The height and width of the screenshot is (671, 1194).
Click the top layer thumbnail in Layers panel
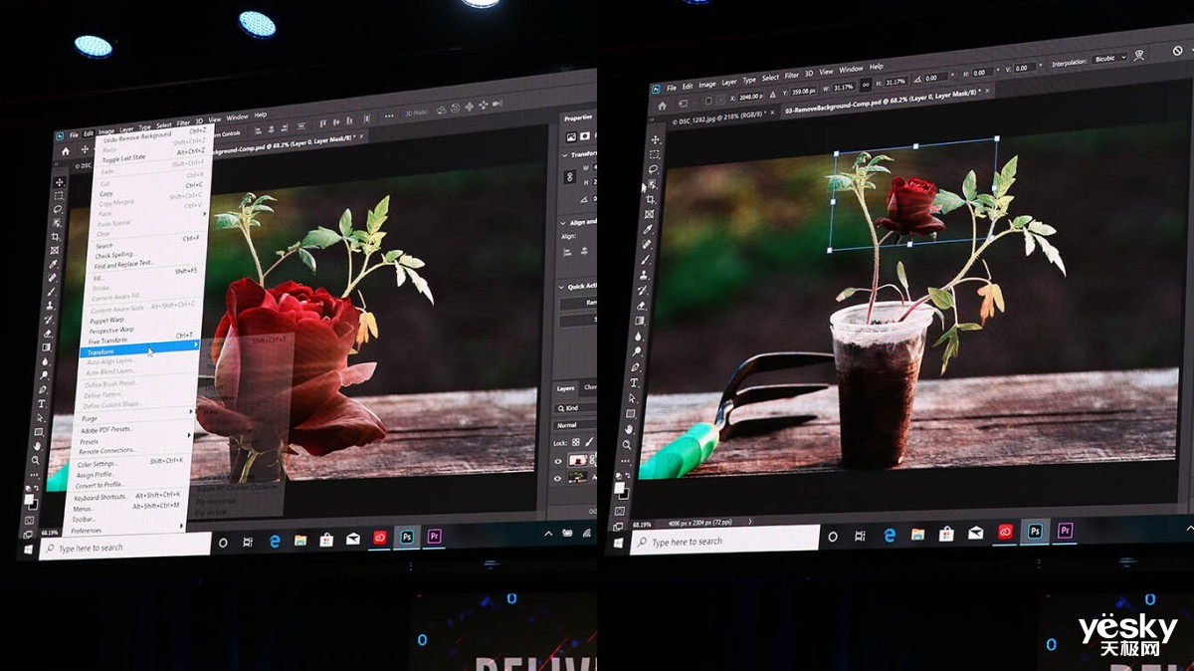(577, 460)
